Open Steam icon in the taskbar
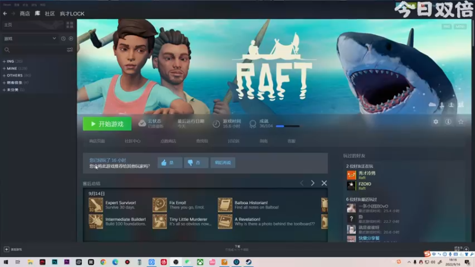475x267 pixels. tap(248, 262)
